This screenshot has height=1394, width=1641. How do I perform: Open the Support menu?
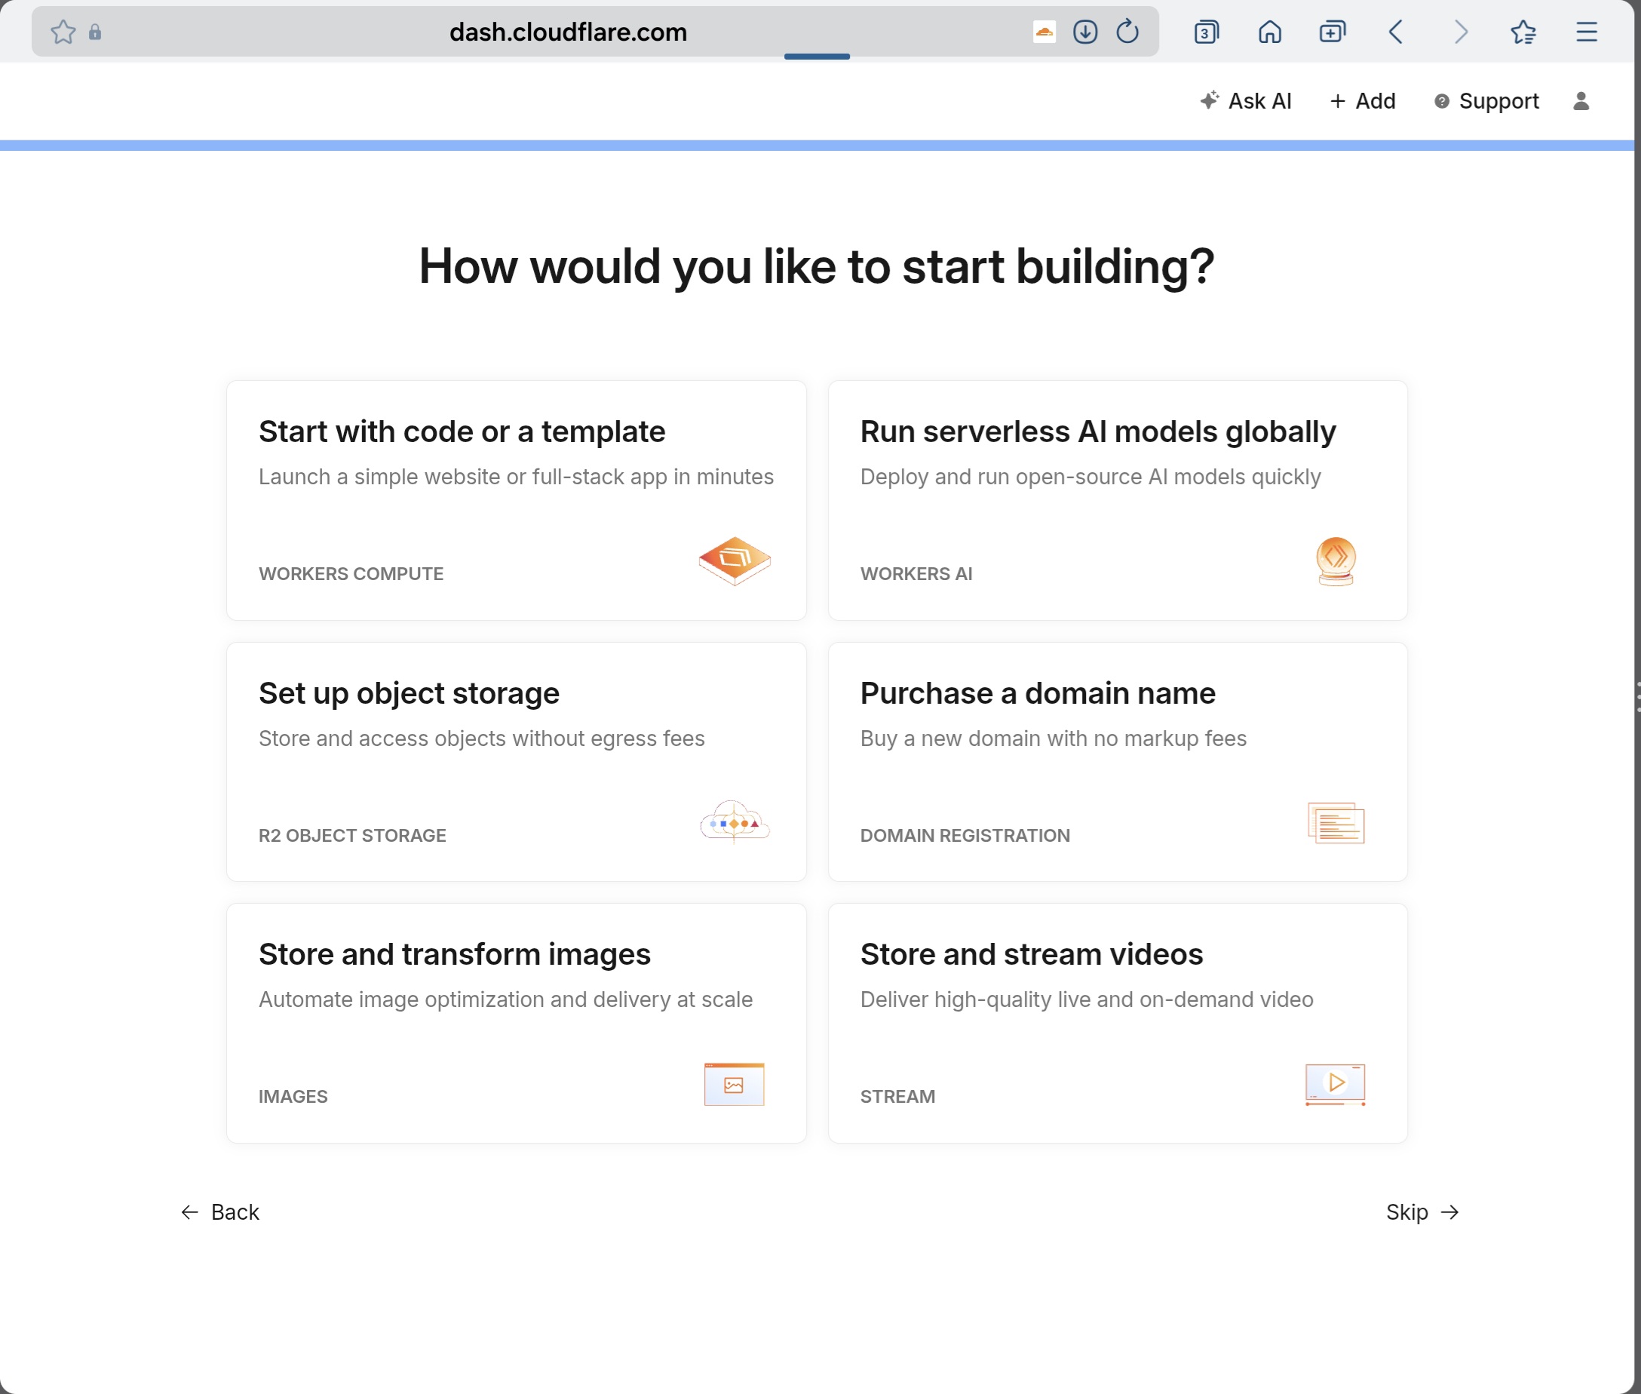click(x=1486, y=101)
